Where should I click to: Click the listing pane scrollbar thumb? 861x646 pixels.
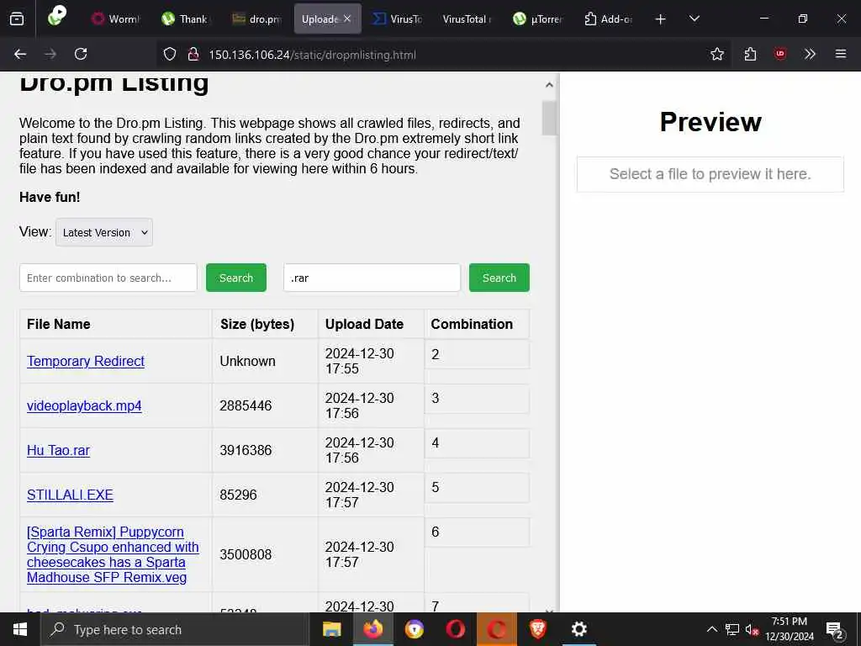[x=549, y=118]
